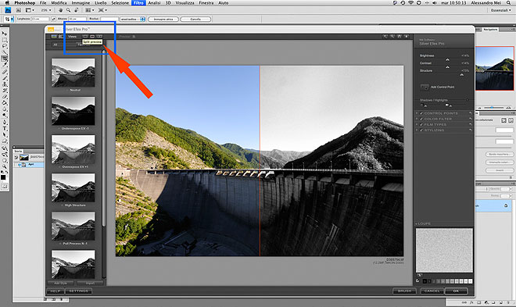Screen dimensions: 516x307
Task: Select the Type tool in toolbox
Action: [x=4, y=129]
